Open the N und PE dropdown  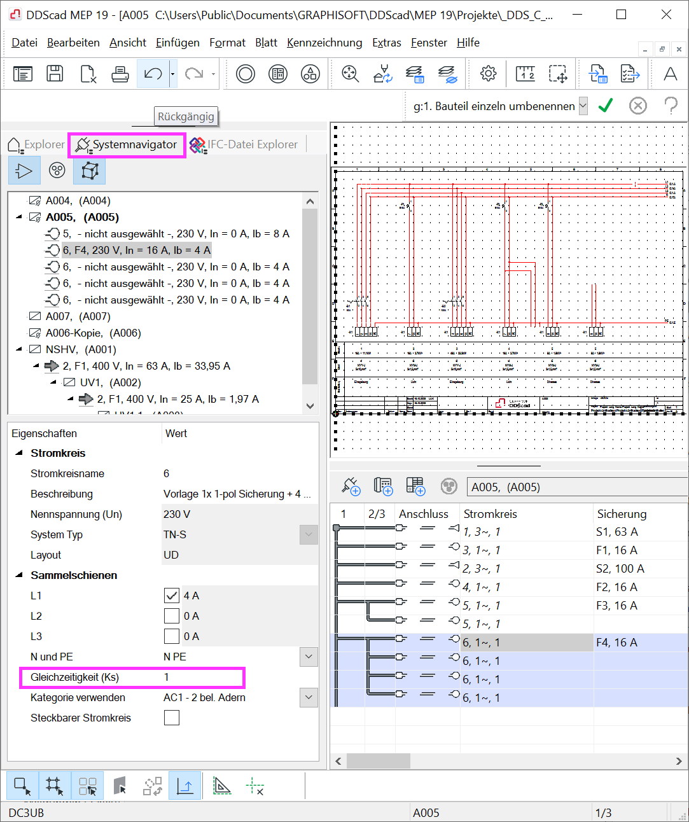tap(309, 657)
